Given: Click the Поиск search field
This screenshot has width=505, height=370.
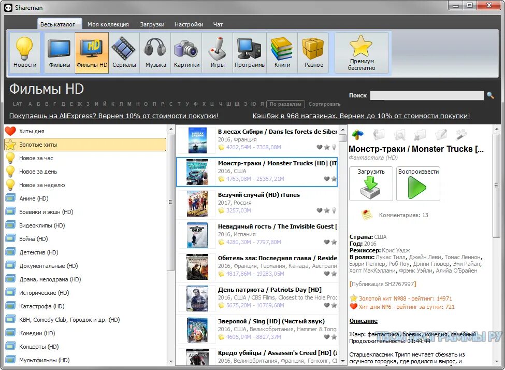Looking at the screenshot, I should [x=427, y=95].
